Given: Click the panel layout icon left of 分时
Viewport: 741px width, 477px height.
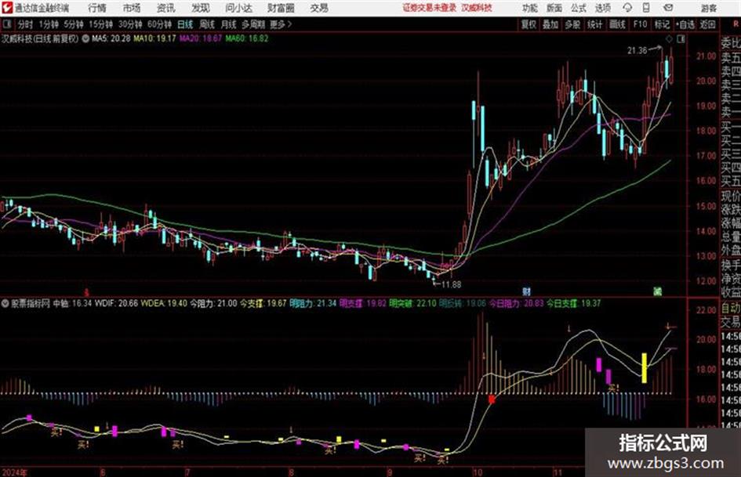Looking at the screenshot, I should 6,24.
